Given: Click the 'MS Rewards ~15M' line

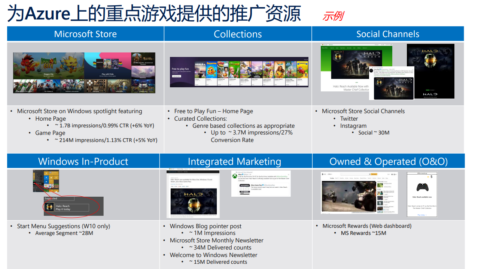Looking at the screenshot, I should [x=363, y=233].
